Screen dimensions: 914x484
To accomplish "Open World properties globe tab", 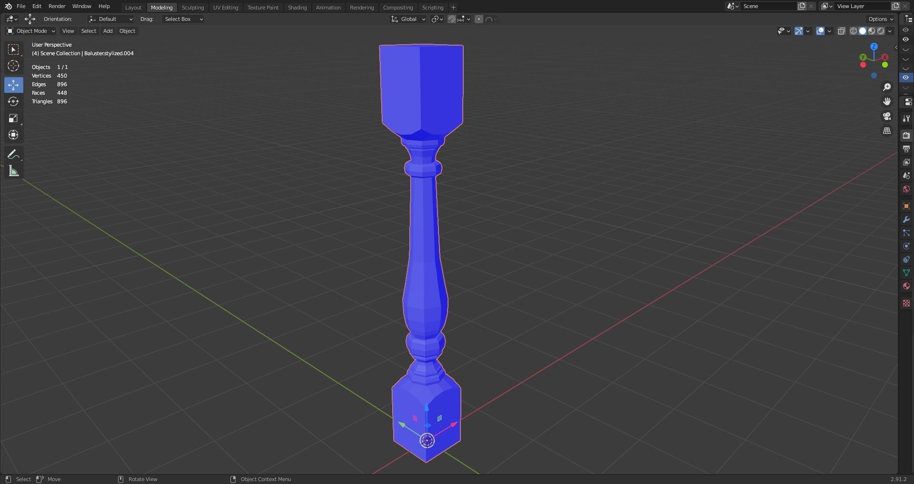I will click(906, 189).
